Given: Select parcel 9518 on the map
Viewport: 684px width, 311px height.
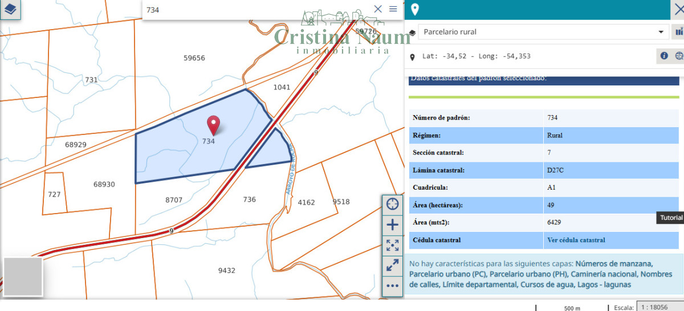Looking at the screenshot, I should [341, 202].
